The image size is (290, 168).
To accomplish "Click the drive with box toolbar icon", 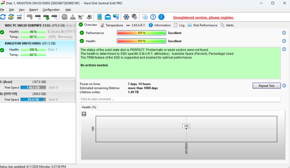I will [x=89, y=17].
